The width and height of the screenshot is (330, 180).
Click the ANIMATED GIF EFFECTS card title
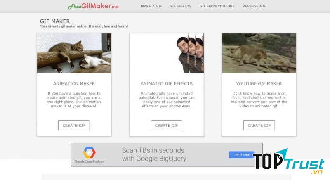(x=167, y=83)
